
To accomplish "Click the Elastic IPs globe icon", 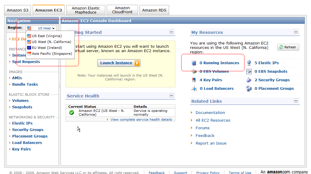I will pyautogui.click(x=249, y=63).
